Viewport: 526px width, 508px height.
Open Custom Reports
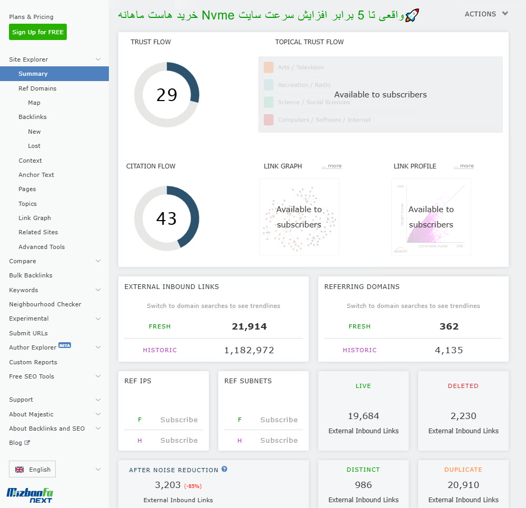[33, 362]
